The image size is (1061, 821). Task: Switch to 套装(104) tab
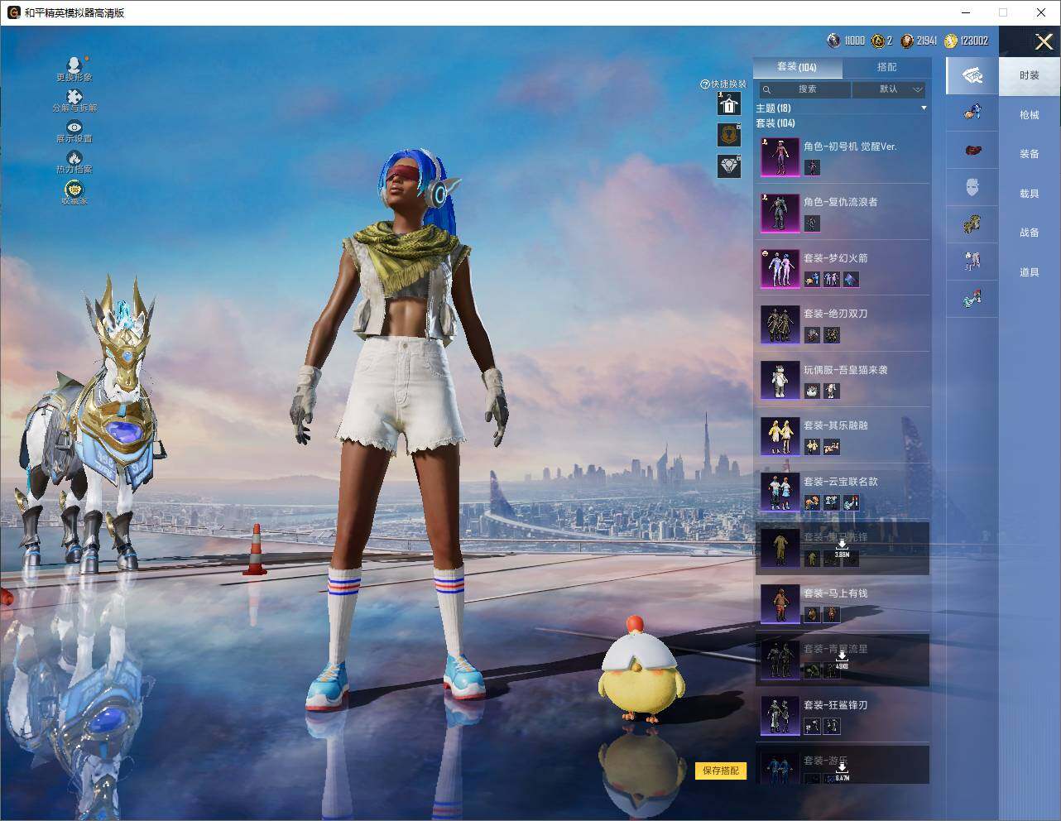(797, 67)
